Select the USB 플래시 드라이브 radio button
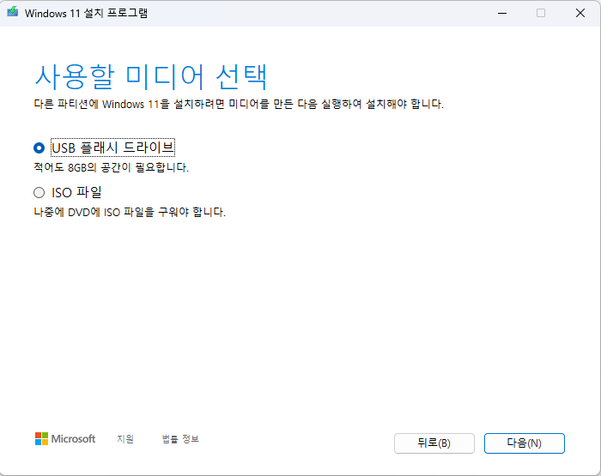 (x=39, y=148)
